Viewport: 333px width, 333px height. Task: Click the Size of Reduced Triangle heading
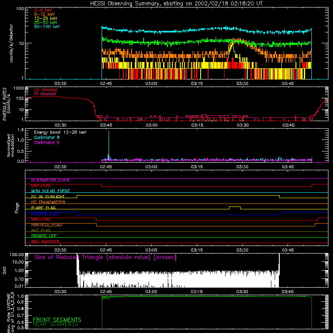point(105,257)
